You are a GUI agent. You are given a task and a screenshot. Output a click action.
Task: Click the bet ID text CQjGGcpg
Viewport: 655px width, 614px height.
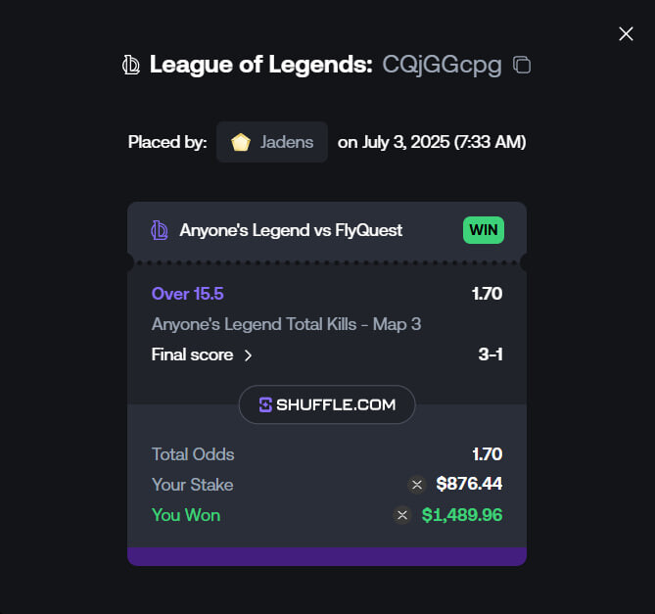pyautogui.click(x=442, y=66)
